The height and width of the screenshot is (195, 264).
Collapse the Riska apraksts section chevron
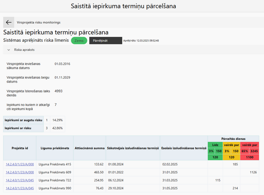(x=9, y=50)
